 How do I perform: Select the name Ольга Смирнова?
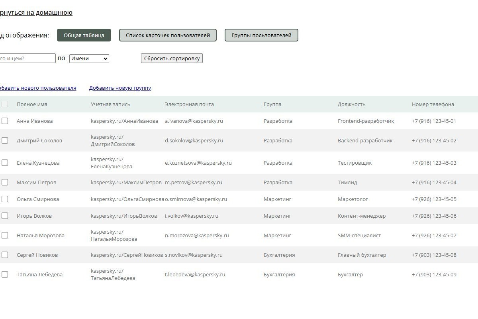(x=38, y=199)
